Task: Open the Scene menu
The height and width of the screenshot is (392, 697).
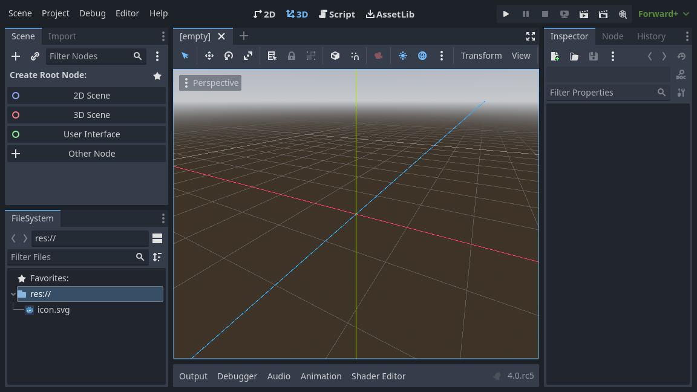Action: click(x=20, y=13)
